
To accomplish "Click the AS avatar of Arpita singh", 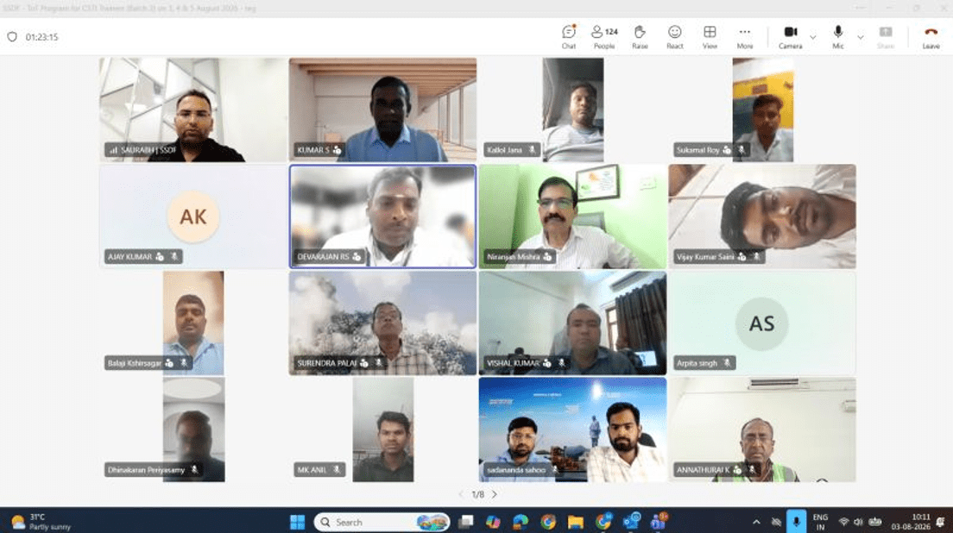I will pos(761,323).
